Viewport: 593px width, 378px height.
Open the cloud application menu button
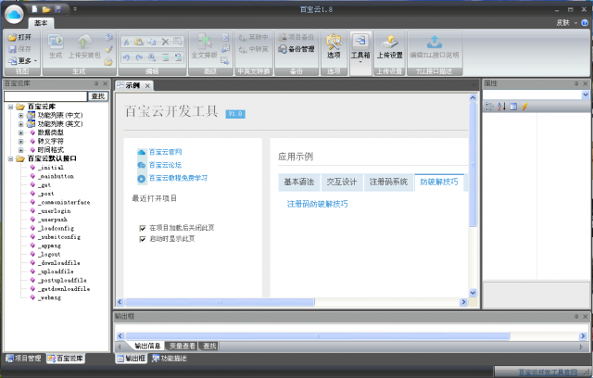15,15
